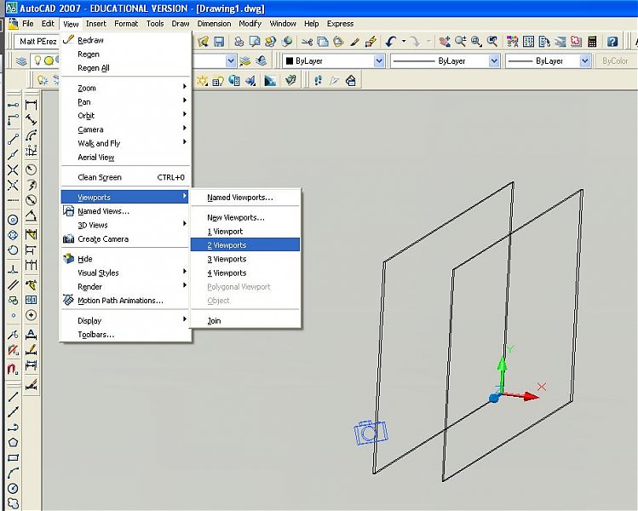Click the Publish icon in toolbar
This screenshot has height=511, width=638.
pos(271,42)
